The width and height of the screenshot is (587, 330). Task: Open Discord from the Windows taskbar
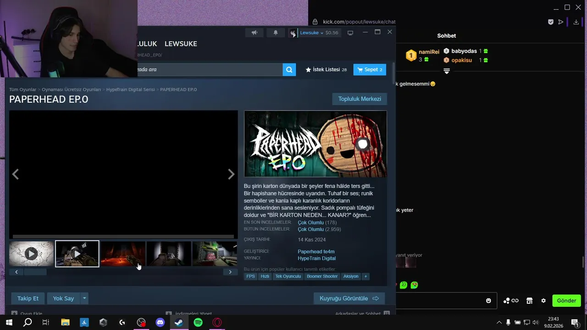(x=160, y=323)
